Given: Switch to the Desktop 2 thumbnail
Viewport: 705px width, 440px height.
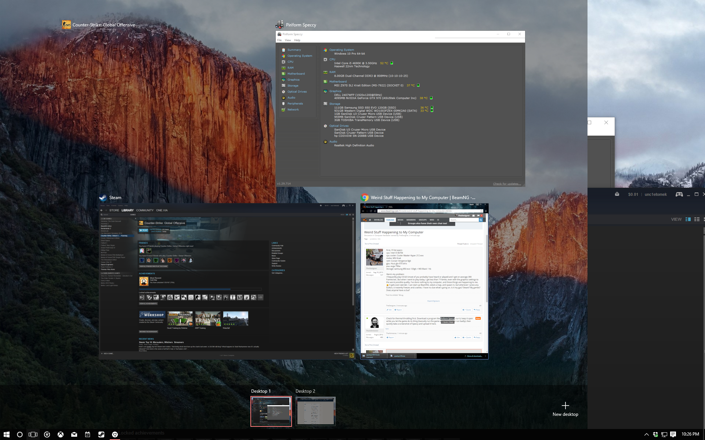Looking at the screenshot, I should (315, 411).
